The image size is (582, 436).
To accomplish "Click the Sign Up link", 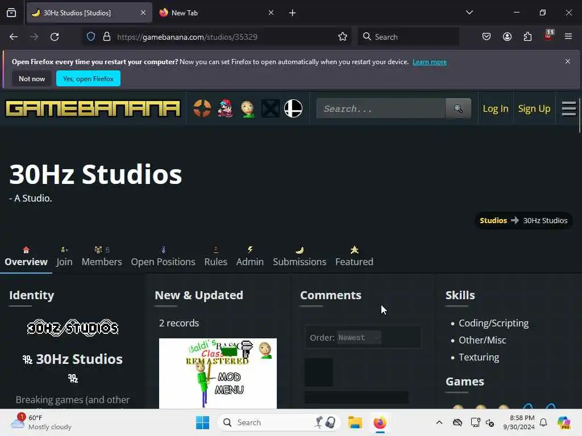I will [x=534, y=108].
